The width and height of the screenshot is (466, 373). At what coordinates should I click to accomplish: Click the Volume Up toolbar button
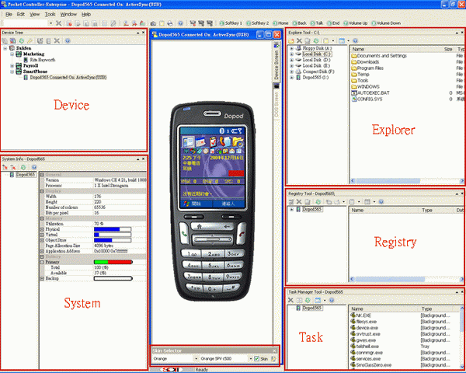356,23
